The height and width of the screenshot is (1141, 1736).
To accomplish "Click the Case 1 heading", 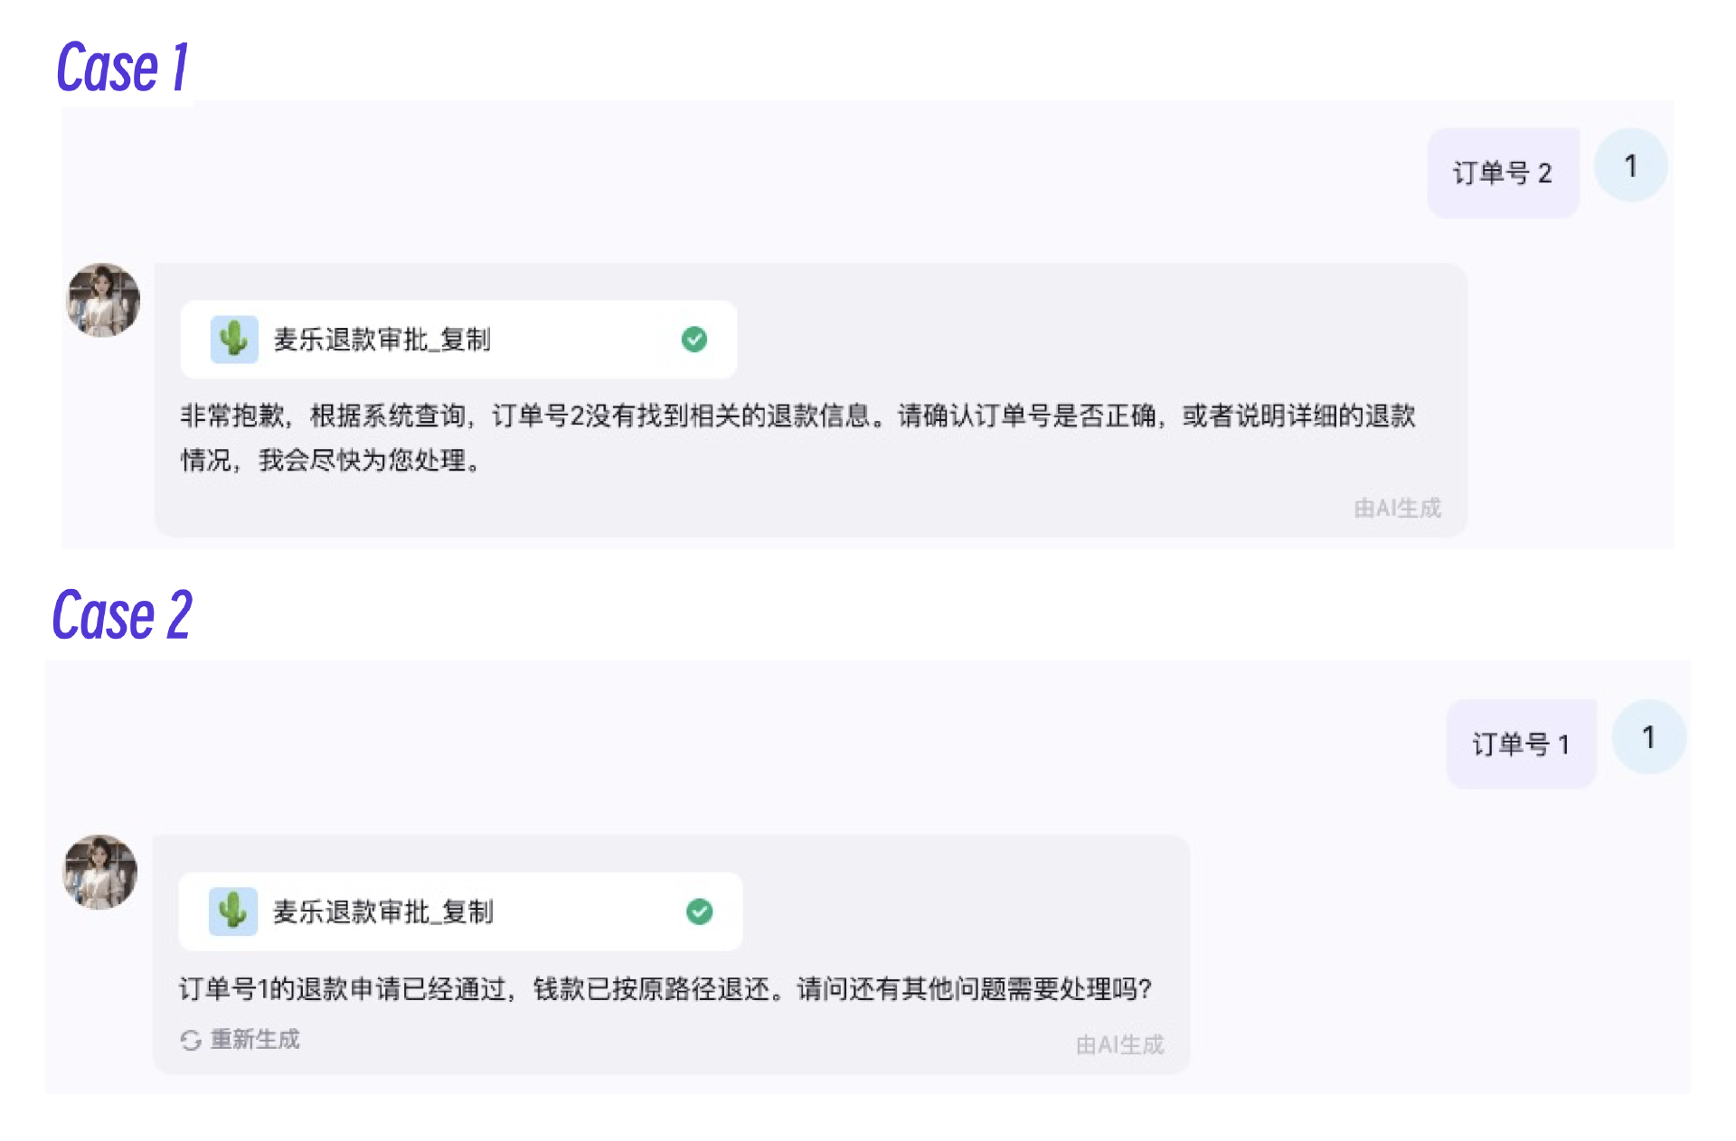I will pos(123,69).
